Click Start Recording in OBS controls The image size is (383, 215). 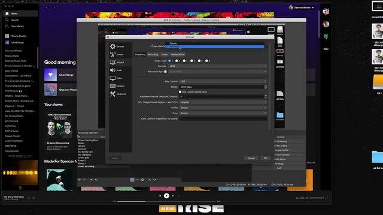[290, 146]
